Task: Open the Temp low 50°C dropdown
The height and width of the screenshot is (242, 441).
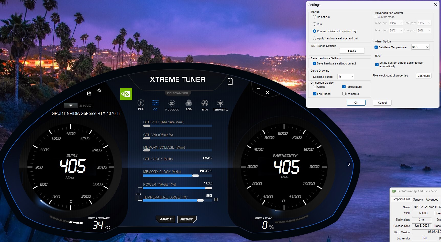Action: [396, 23]
